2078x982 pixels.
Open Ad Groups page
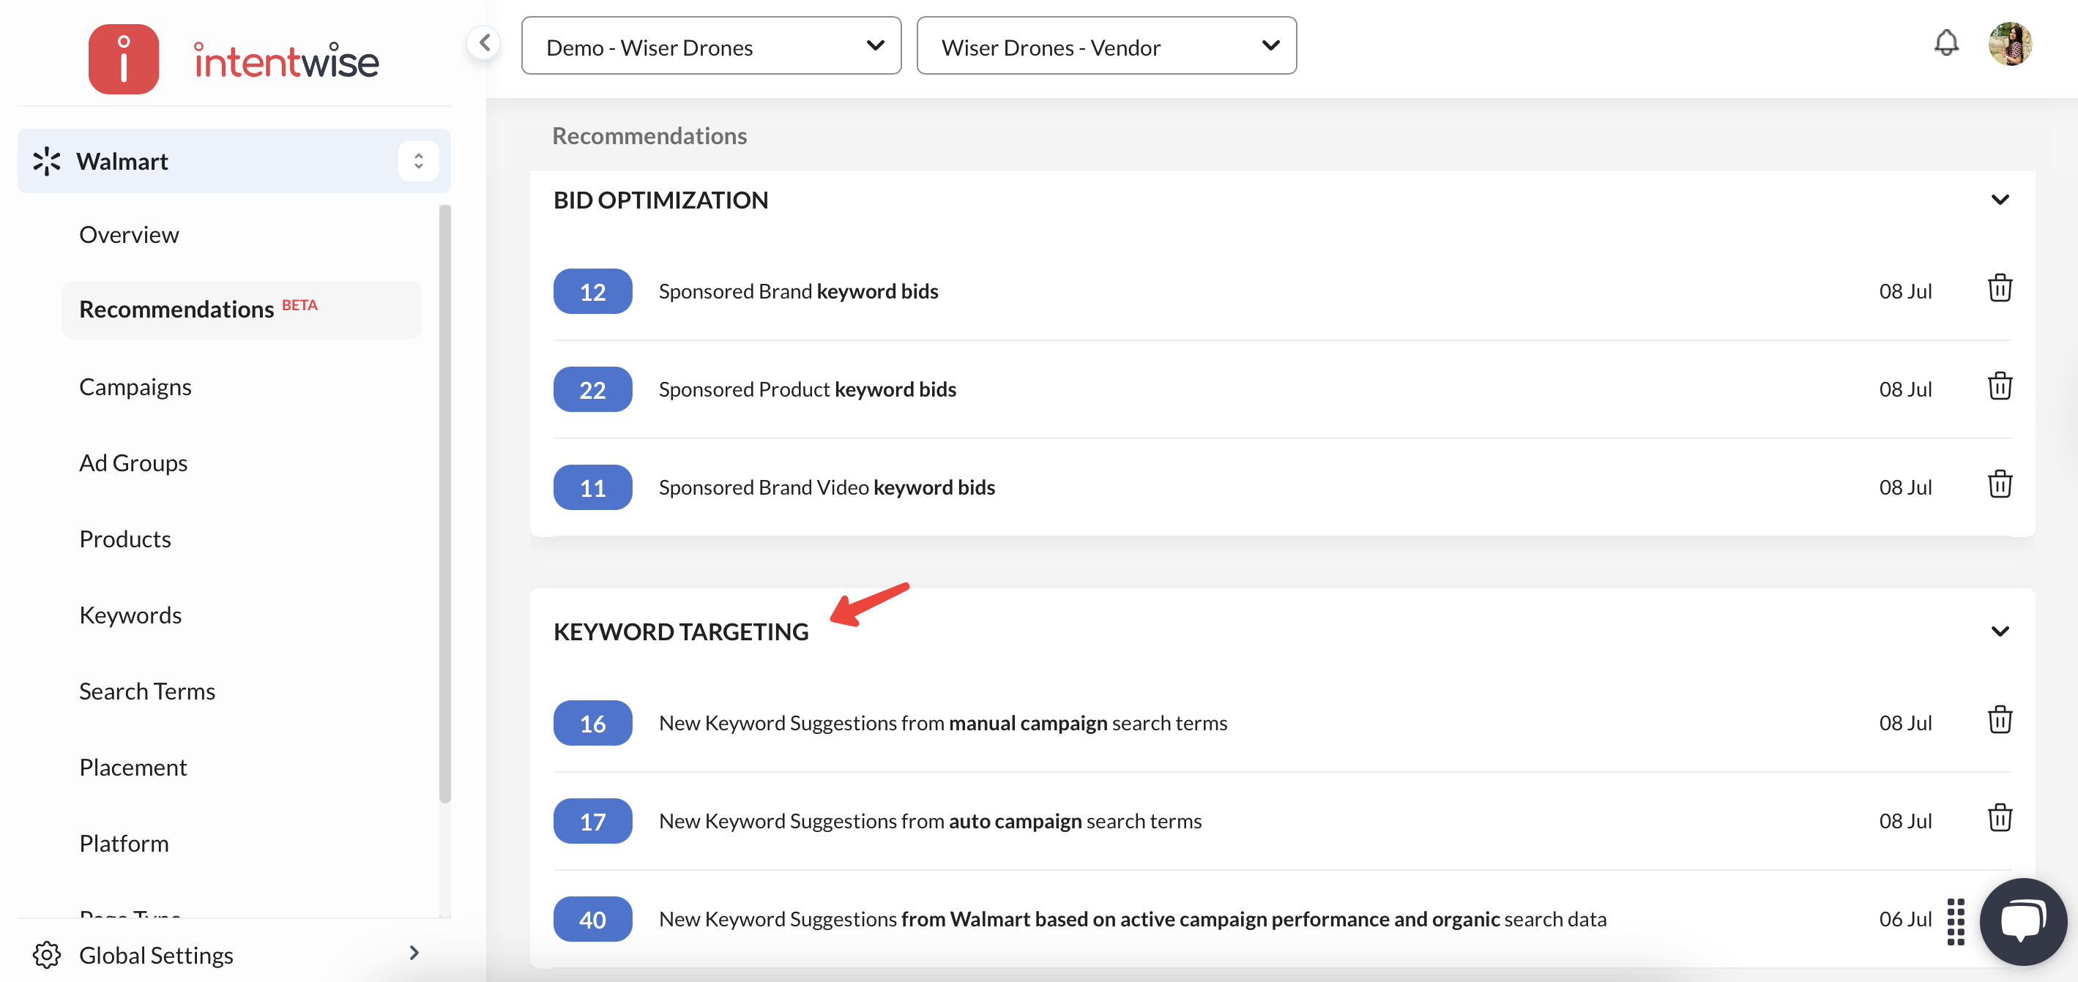(133, 462)
